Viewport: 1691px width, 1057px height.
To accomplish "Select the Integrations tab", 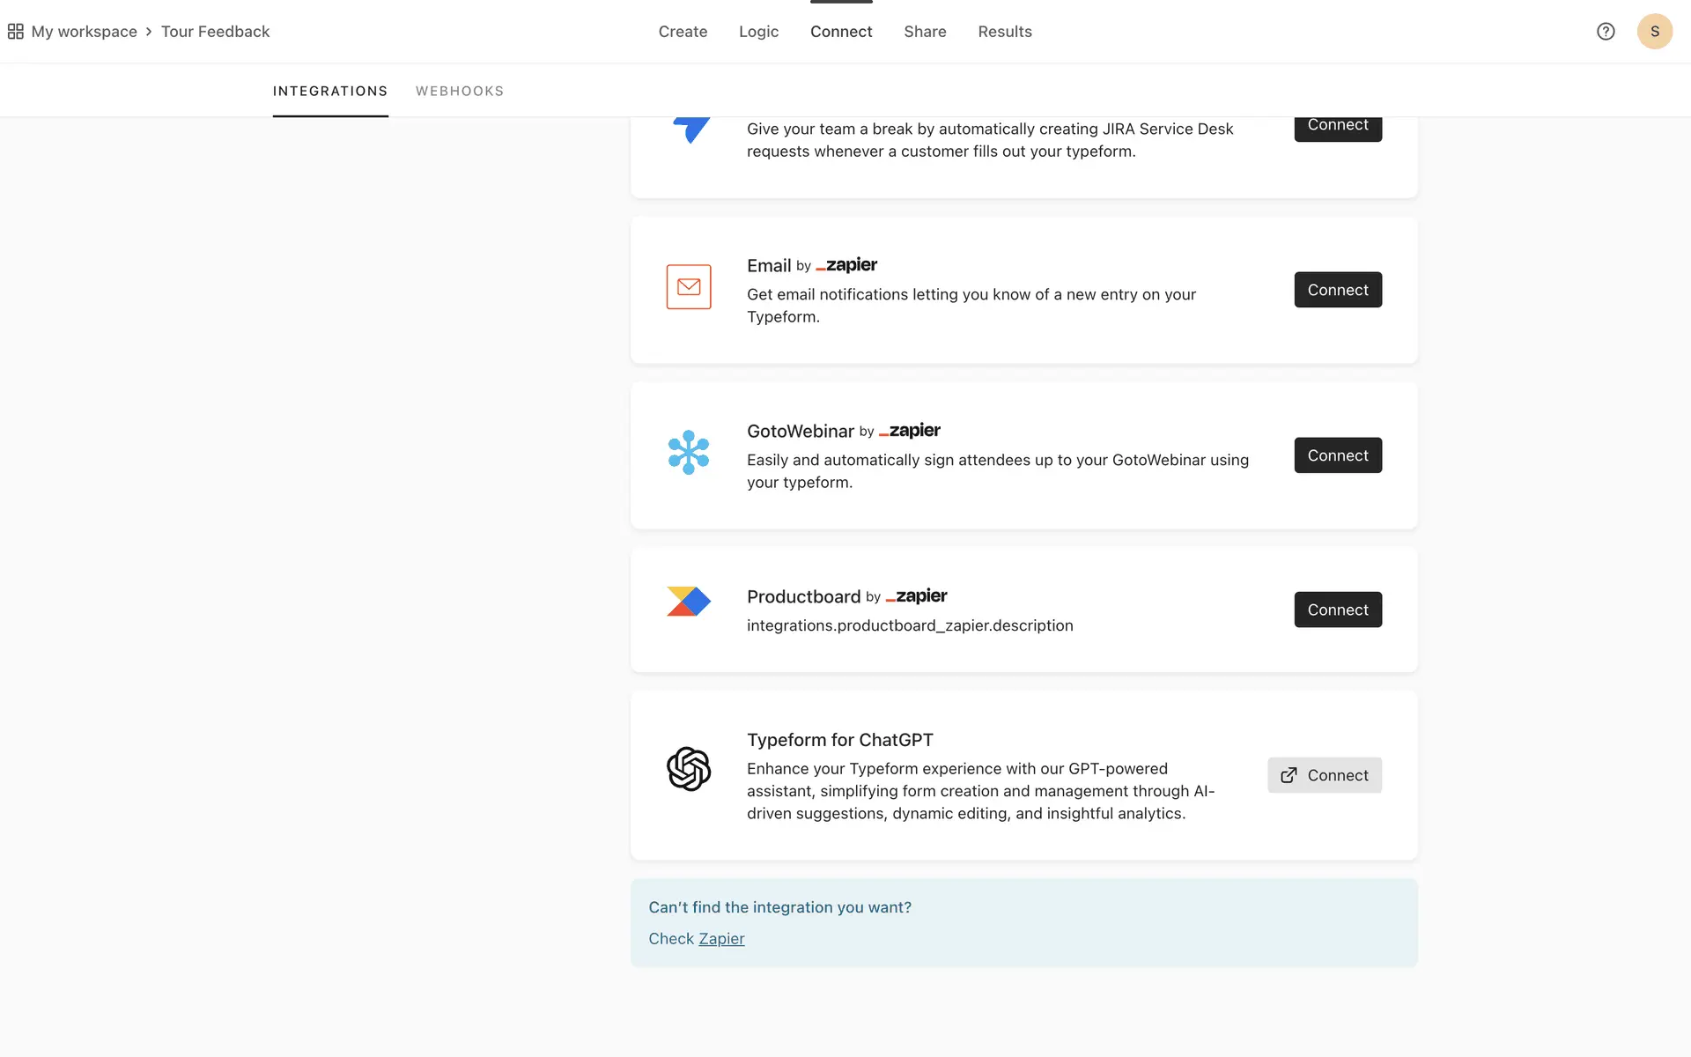I will click(x=330, y=92).
